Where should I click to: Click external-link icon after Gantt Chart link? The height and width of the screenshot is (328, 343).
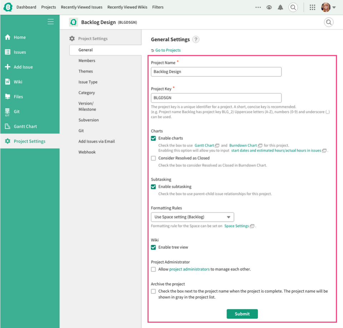217,146
